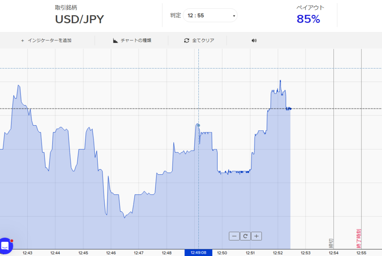382x256 pixels.
Task: Click the refresh arrows icon beside 全てクリア
Action: (x=187, y=40)
